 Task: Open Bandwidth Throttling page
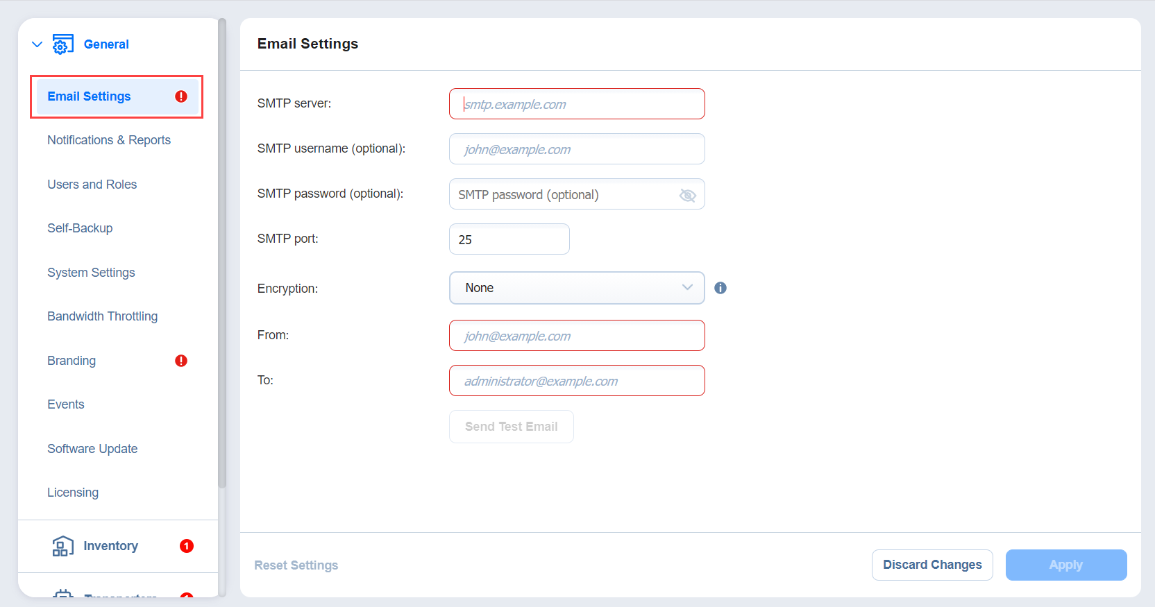click(x=103, y=316)
